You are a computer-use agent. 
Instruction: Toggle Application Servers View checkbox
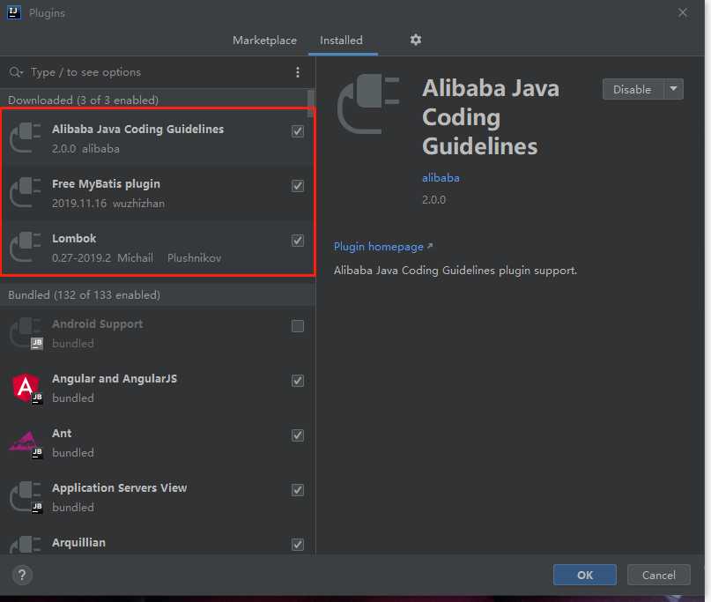(x=298, y=489)
